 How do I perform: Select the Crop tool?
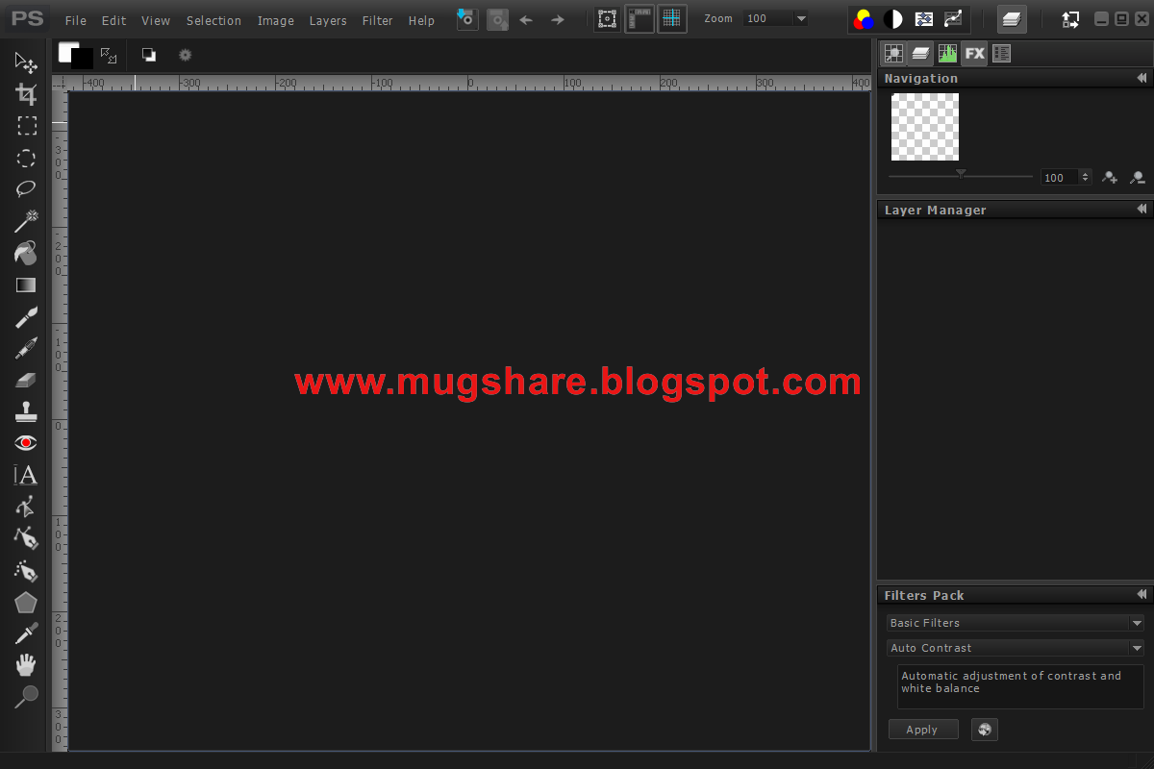click(26, 94)
